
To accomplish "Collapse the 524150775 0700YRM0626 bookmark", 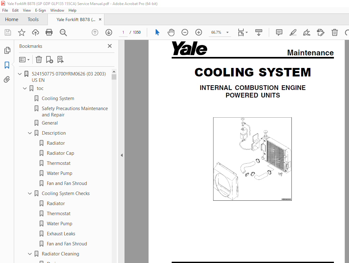I will pyautogui.click(x=20, y=74).
